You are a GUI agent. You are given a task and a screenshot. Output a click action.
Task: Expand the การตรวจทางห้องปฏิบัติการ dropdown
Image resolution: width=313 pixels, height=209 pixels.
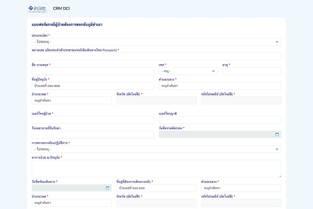pos(156,149)
